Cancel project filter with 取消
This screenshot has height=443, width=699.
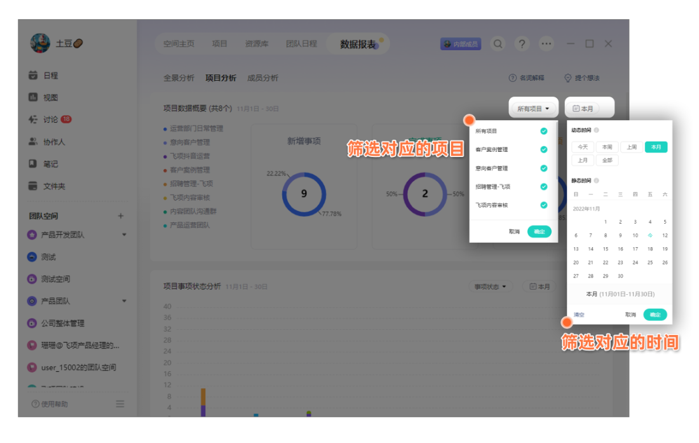[x=514, y=232]
